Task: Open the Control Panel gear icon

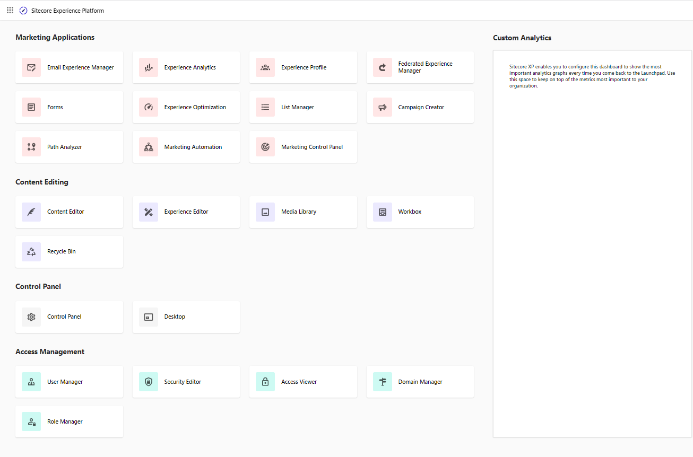Action: (31, 317)
